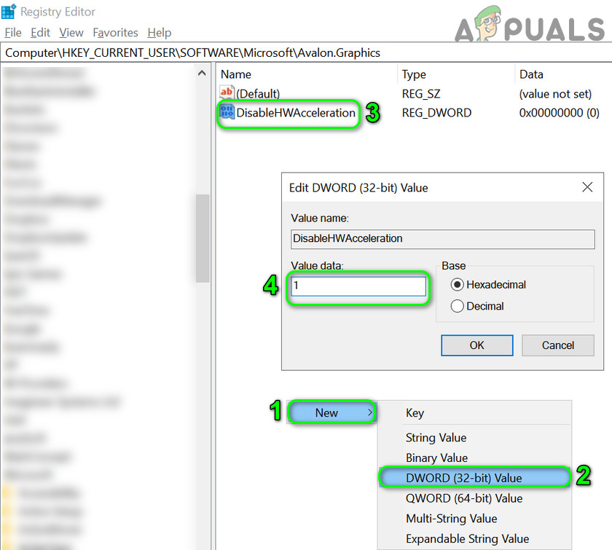Click the (Default) string value icon
The height and width of the screenshot is (550, 612).
(227, 93)
